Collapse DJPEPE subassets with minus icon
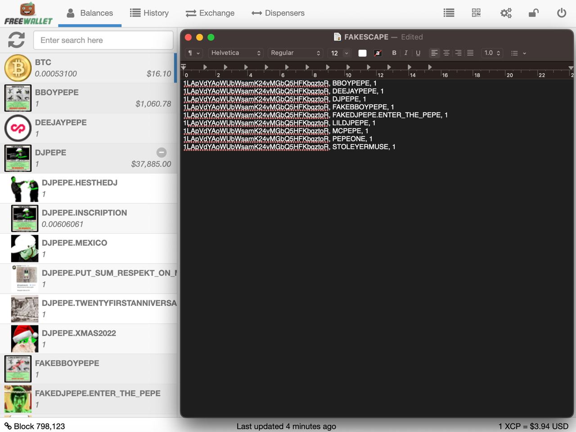This screenshot has height=432, width=576. [x=162, y=153]
